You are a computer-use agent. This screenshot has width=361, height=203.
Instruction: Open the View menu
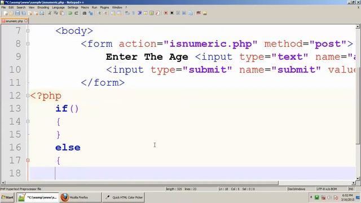(32, 7)
